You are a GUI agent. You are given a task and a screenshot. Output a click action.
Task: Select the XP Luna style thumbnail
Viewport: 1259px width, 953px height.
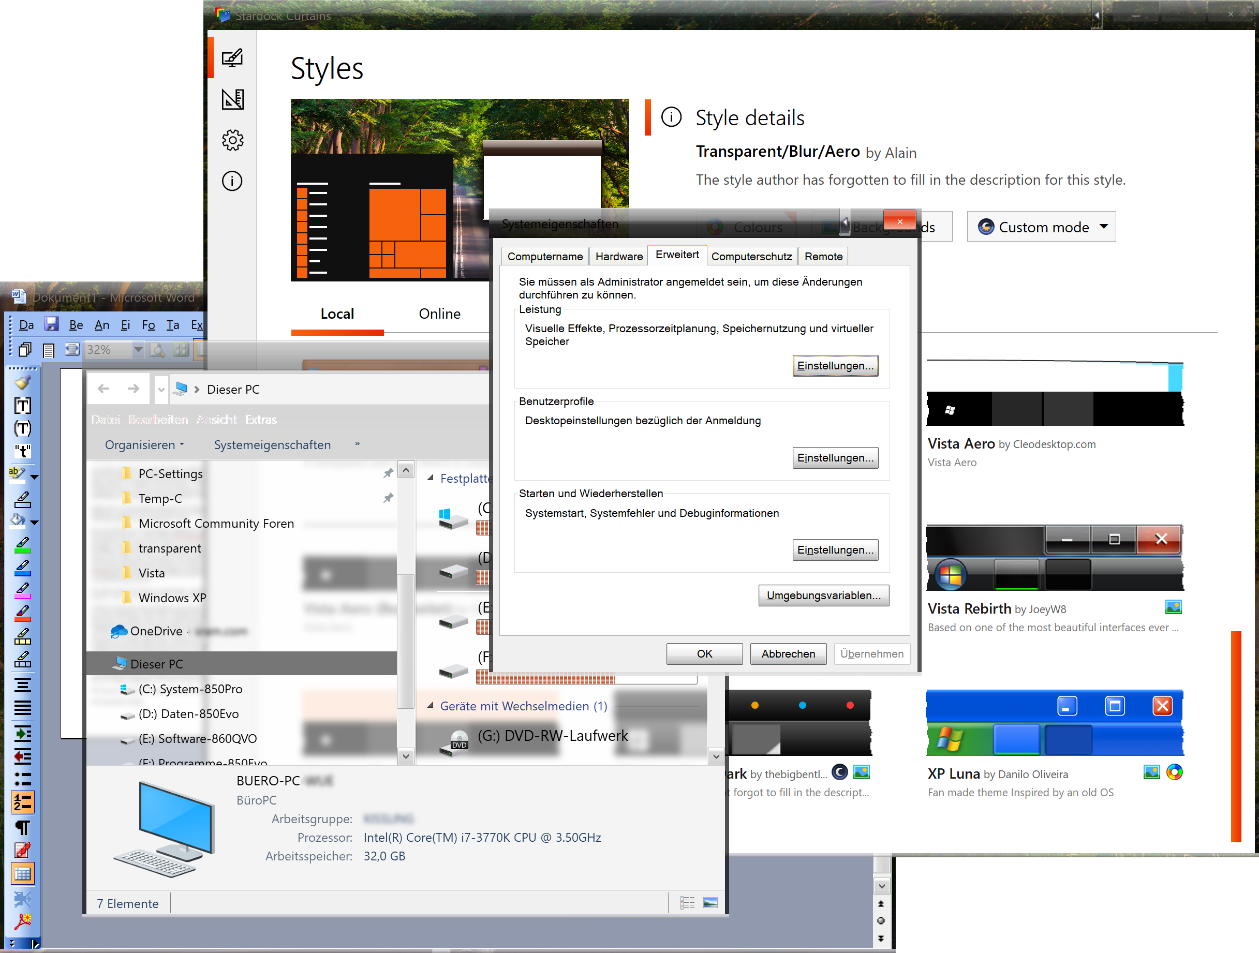coord(1055,723)
